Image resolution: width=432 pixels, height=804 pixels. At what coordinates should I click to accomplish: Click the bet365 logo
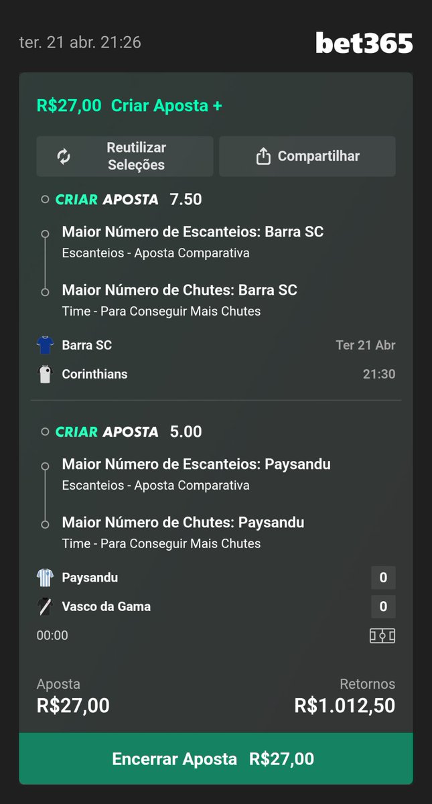click(x=364, y=42)
